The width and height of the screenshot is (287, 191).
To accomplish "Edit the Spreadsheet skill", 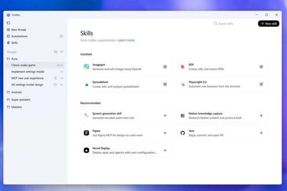I will pos(165,84).
